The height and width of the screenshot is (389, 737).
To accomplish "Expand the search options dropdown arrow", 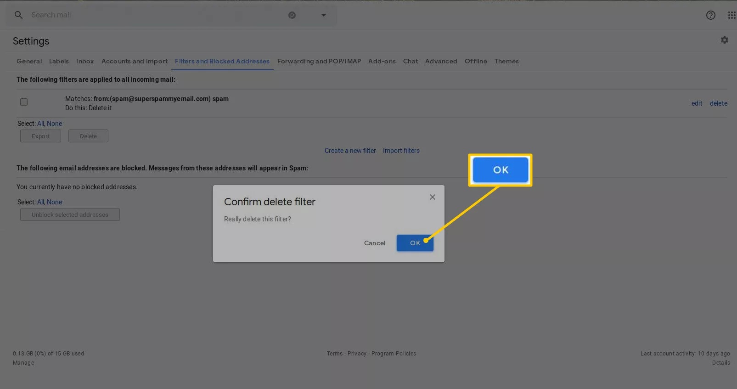I will click(323, 15).
